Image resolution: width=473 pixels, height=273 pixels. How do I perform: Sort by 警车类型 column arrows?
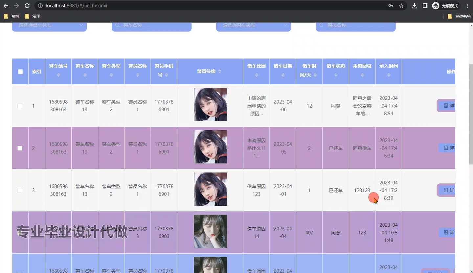click(111, 75)
